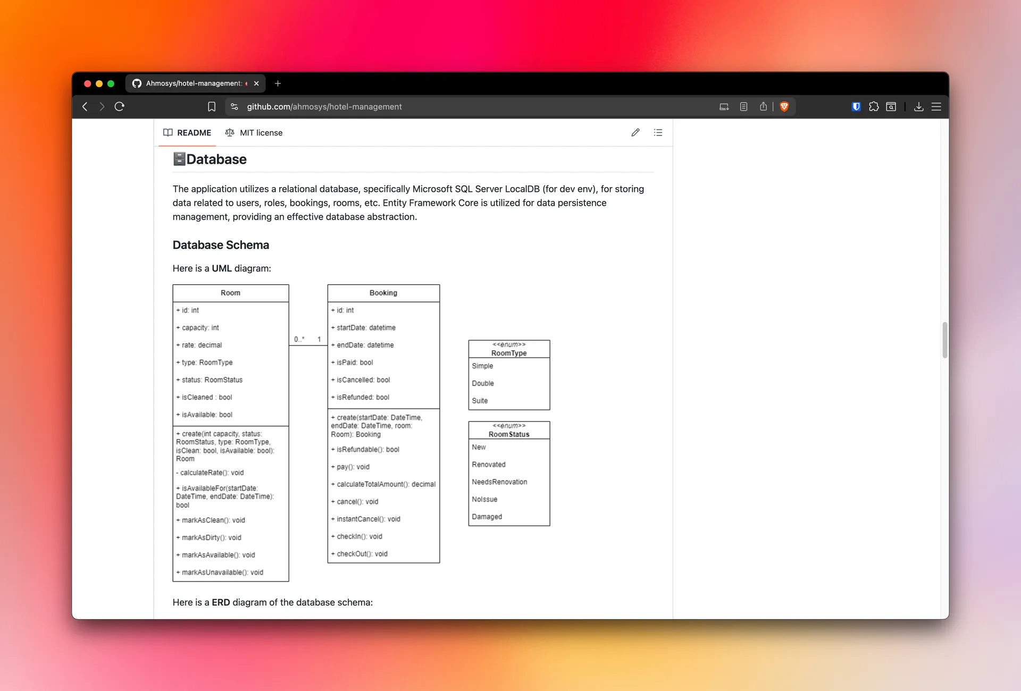Click the github.com address bar URL
The width and height of the screenshot is (1021, 691).
tap(324, 107)
